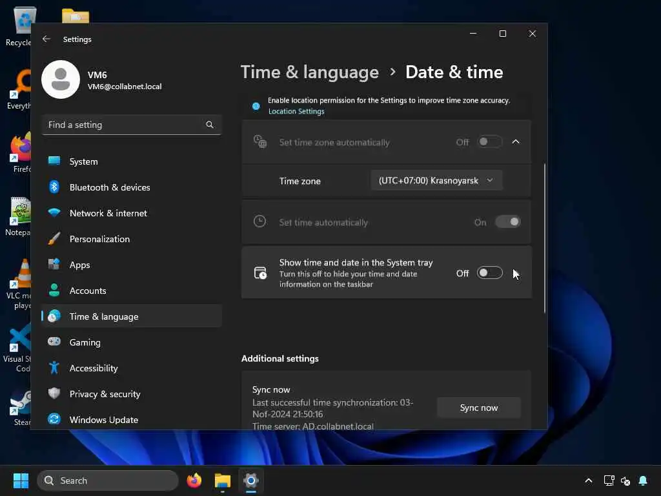Go back with the Settings back arrow

(x=46, y=39)
